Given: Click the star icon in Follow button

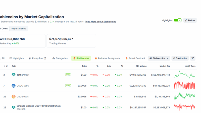Looking at the screenshot, I should point(186,20).
